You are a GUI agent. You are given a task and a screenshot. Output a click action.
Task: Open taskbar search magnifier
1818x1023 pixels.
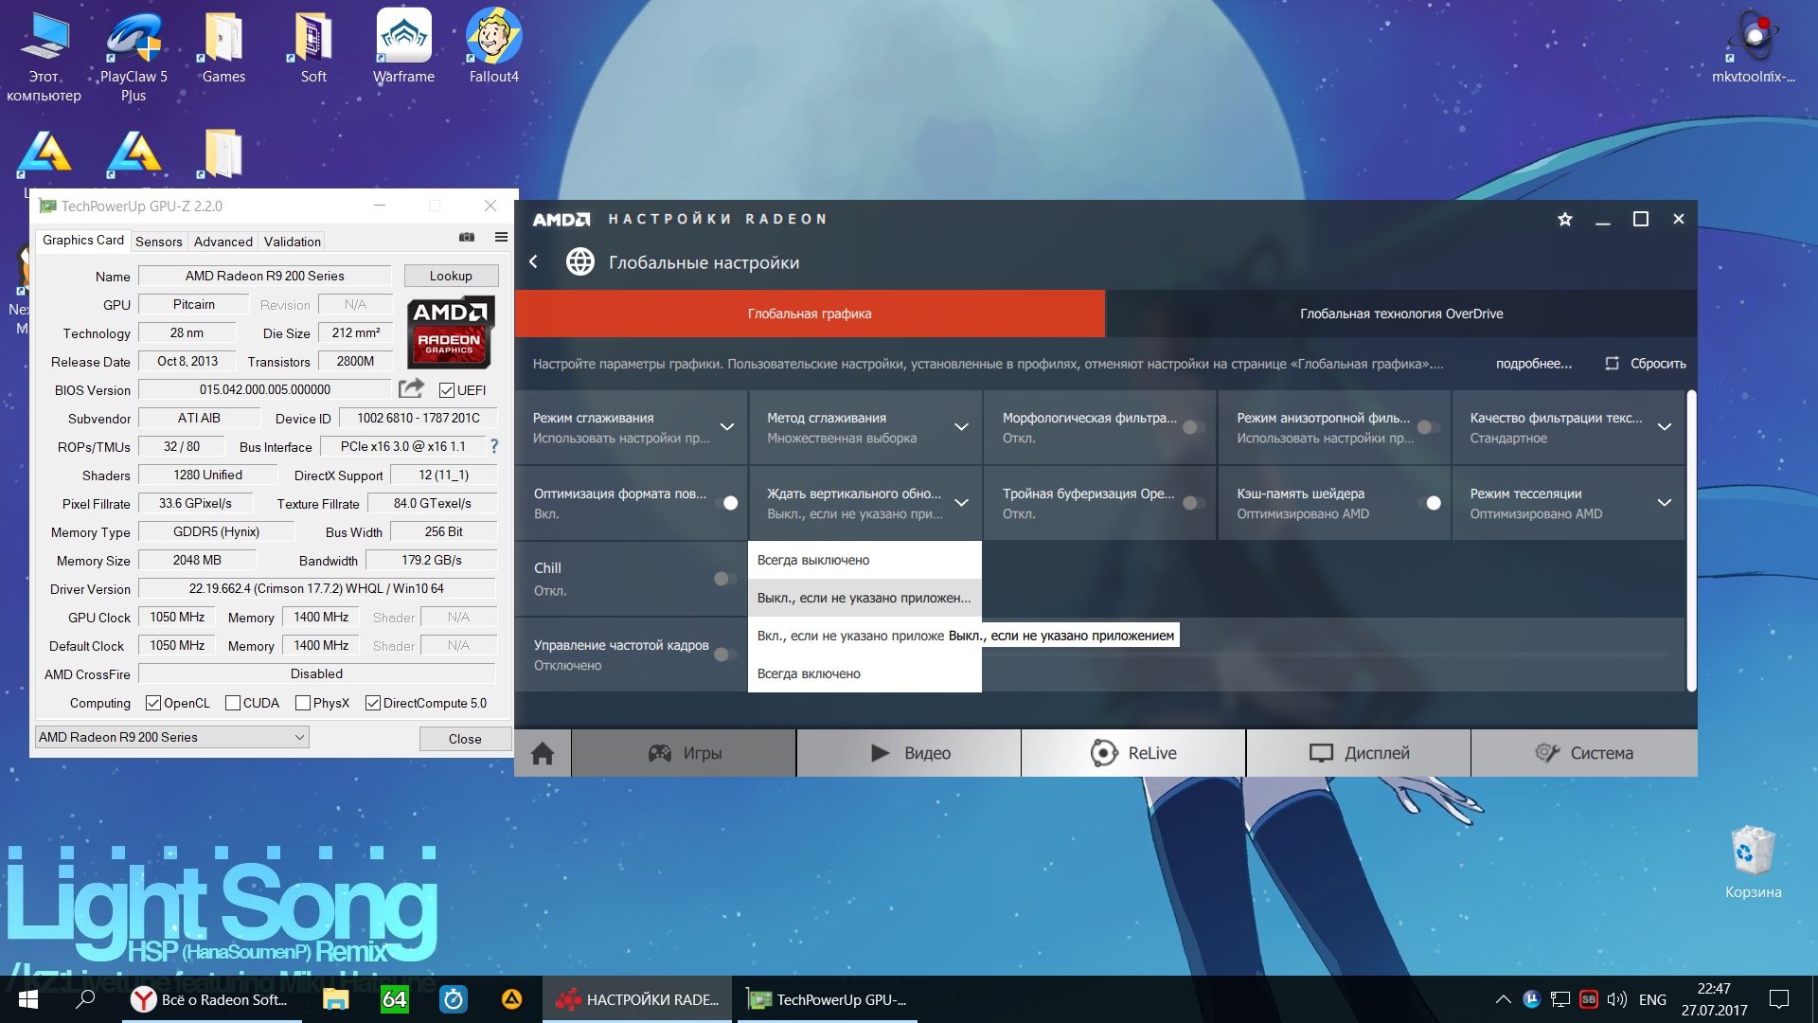coord(85,999)
